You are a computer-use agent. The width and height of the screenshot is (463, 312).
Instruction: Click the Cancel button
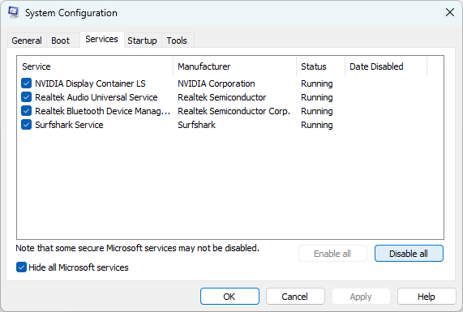(x=295, y=297)
